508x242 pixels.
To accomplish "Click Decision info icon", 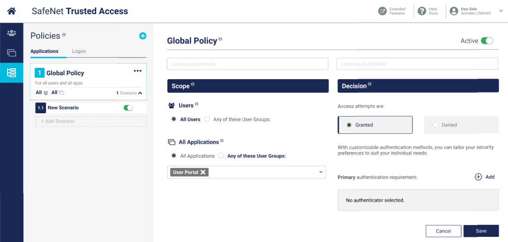I will [x=370, y=84].
